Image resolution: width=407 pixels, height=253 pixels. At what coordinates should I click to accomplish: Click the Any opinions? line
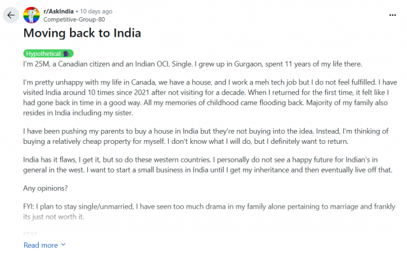click(x=45, y=188)
